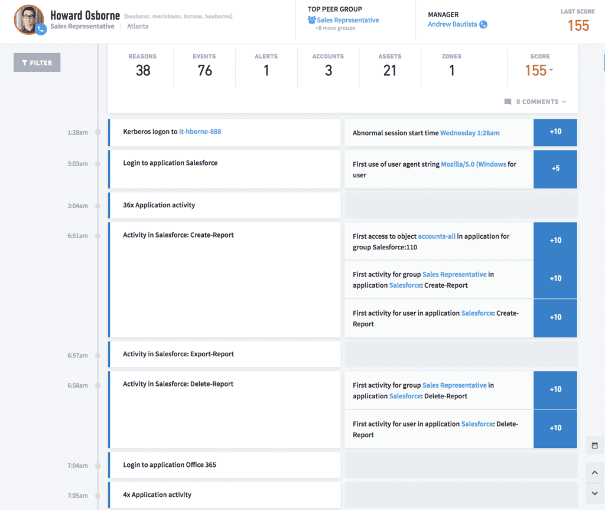Click the 6:51am timeline marker dot
This screenshot has height=510, width=605.
tap(97, 236)
